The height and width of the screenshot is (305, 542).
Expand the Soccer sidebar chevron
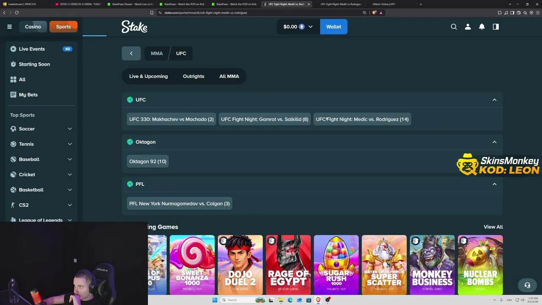[70, 129]
